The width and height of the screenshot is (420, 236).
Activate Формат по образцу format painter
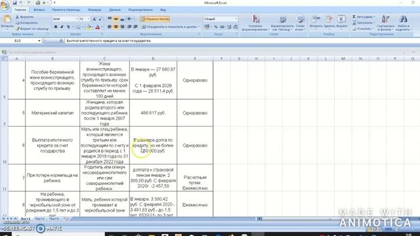32,29
